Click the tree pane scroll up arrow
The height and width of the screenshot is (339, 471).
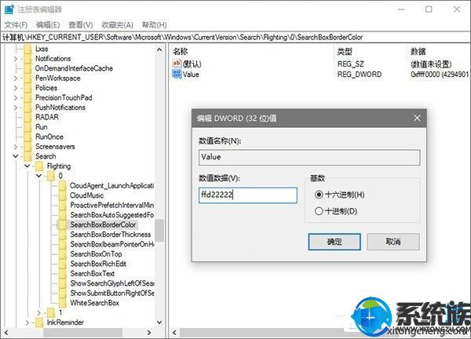159,49
